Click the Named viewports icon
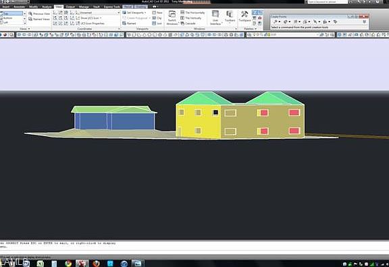Viewport: 389px width, 267px height. [124, 24]
